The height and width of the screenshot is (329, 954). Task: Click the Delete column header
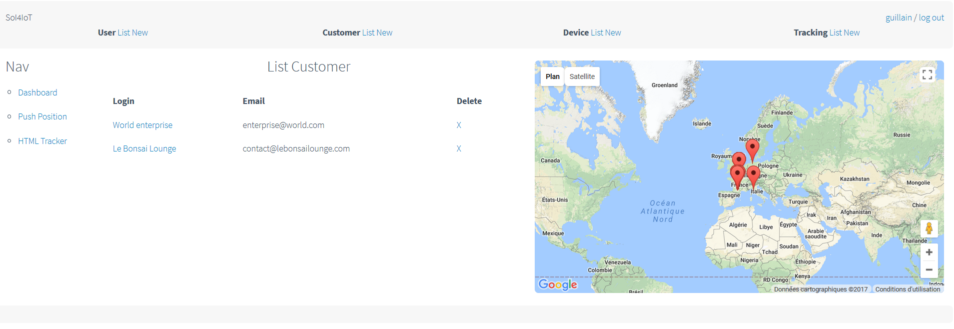point(469,101)
